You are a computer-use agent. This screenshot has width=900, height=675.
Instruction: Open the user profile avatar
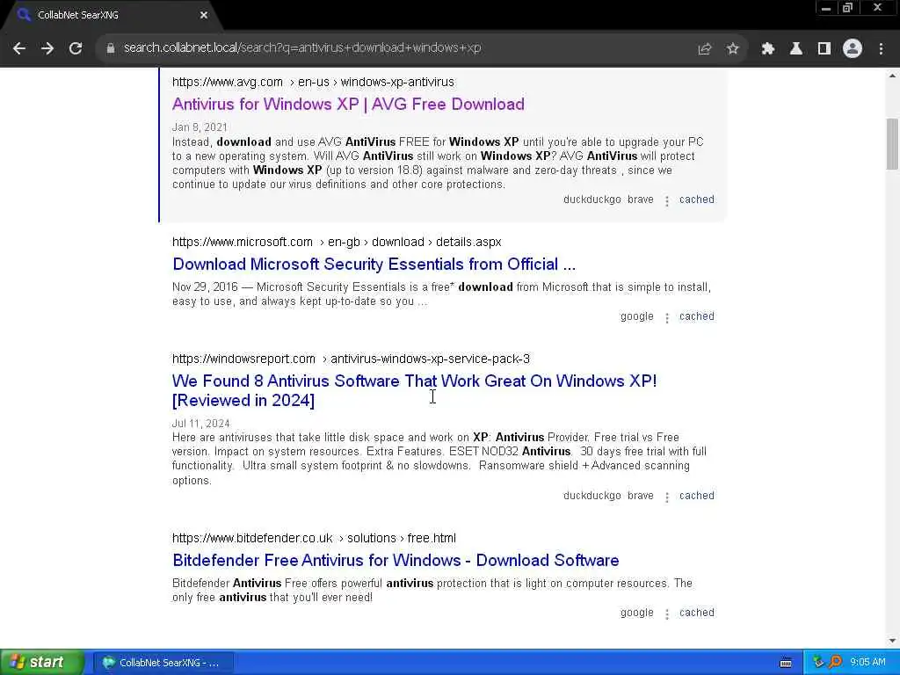[x=853, y=49]
